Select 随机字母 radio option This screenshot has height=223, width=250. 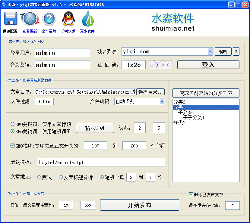tap(102, 177)
